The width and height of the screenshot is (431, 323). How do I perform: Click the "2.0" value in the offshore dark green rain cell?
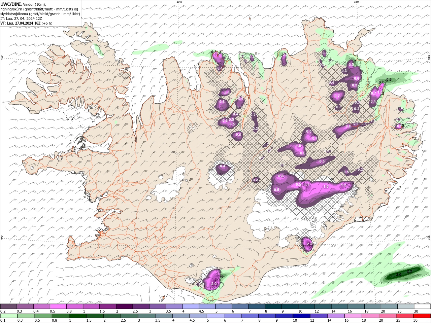pyautogui.click(x=399, y=275)
